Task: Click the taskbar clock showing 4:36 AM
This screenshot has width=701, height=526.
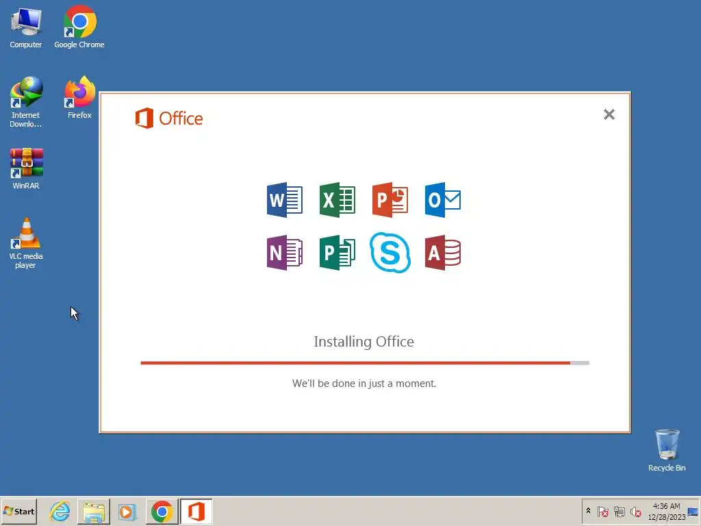Action: pos(666,511)
